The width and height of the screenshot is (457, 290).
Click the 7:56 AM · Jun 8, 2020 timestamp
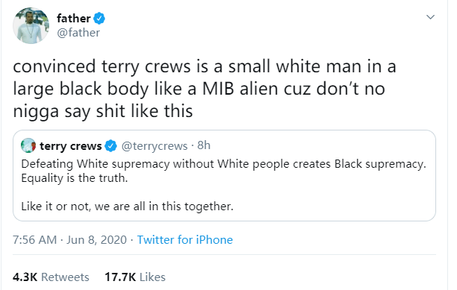(x=69, y=240)
